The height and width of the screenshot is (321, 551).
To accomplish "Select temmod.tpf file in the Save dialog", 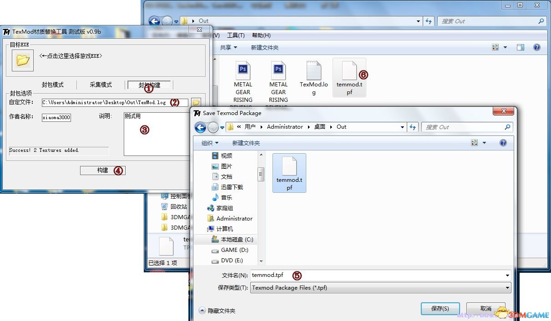I will 289,172.
